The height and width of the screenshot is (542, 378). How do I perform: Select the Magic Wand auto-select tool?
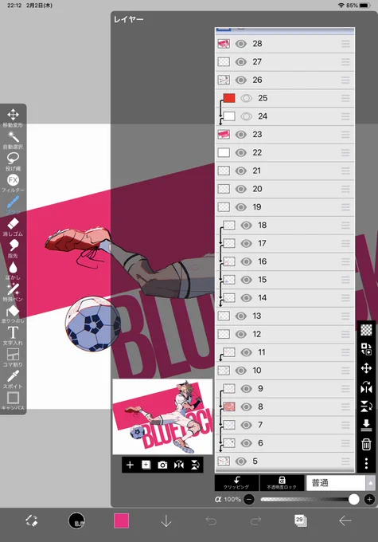tap(13, 139)
